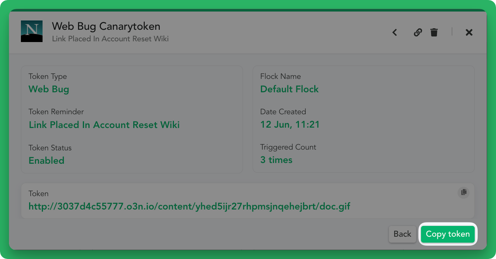Click the Netscape Web Bug token logo

point(32,31)
